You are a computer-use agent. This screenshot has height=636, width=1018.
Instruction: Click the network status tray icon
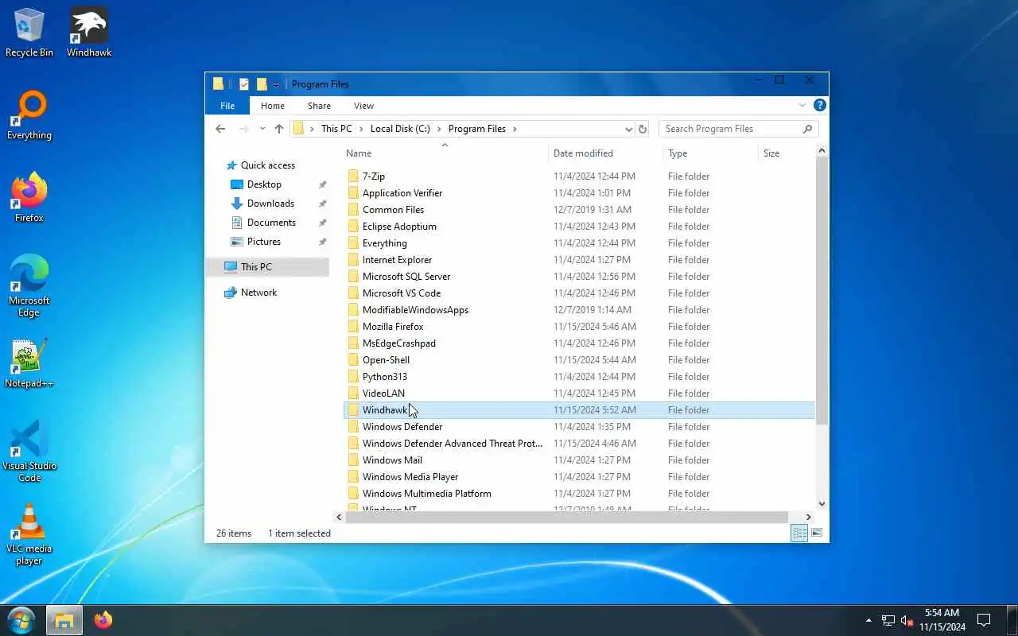point(888,620)
